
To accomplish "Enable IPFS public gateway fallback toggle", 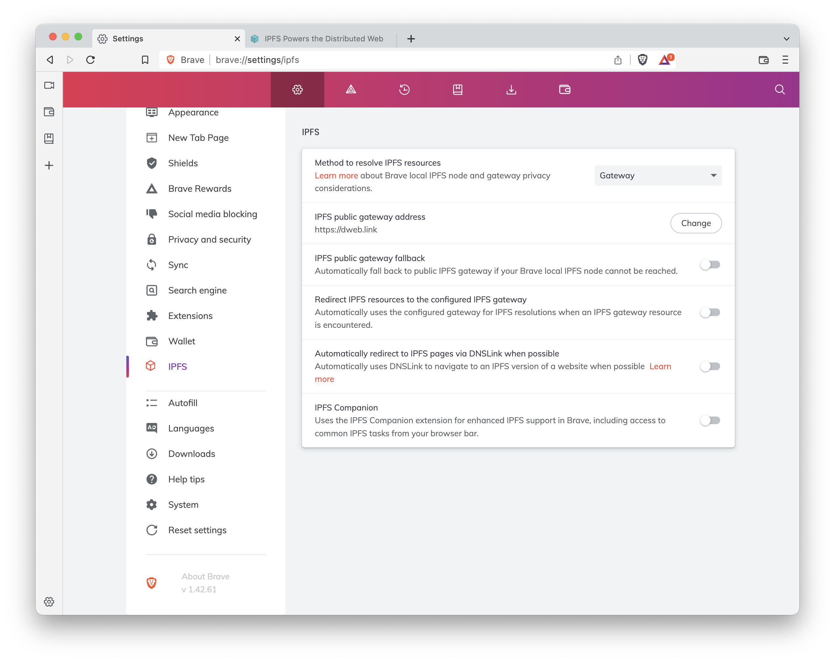I will tap(710, 265).
